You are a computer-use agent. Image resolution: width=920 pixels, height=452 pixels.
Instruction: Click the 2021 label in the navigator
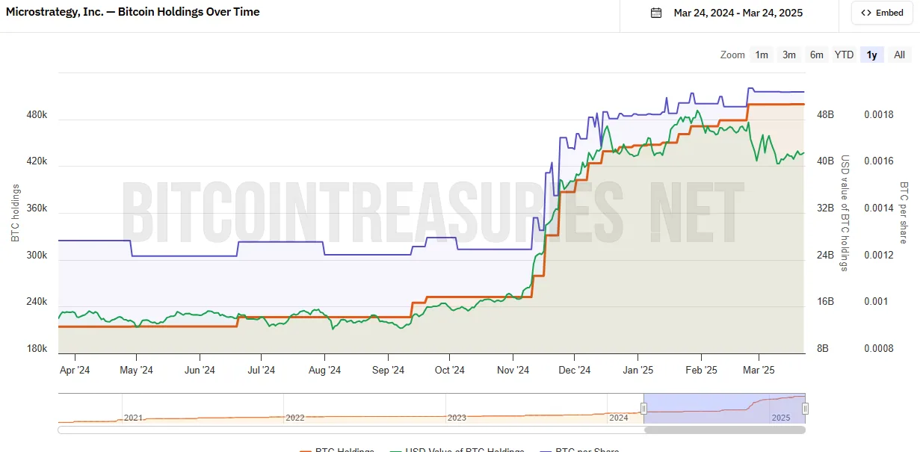pyautogui.click(x=133, y=418)
